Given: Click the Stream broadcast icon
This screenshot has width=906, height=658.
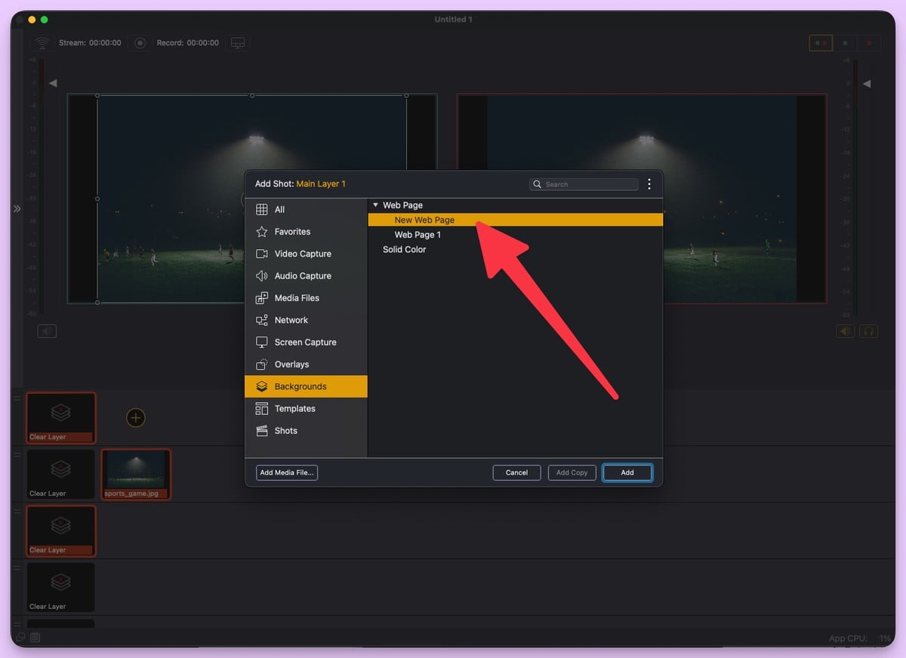Looking at the screenshot, I should point(42,42).
